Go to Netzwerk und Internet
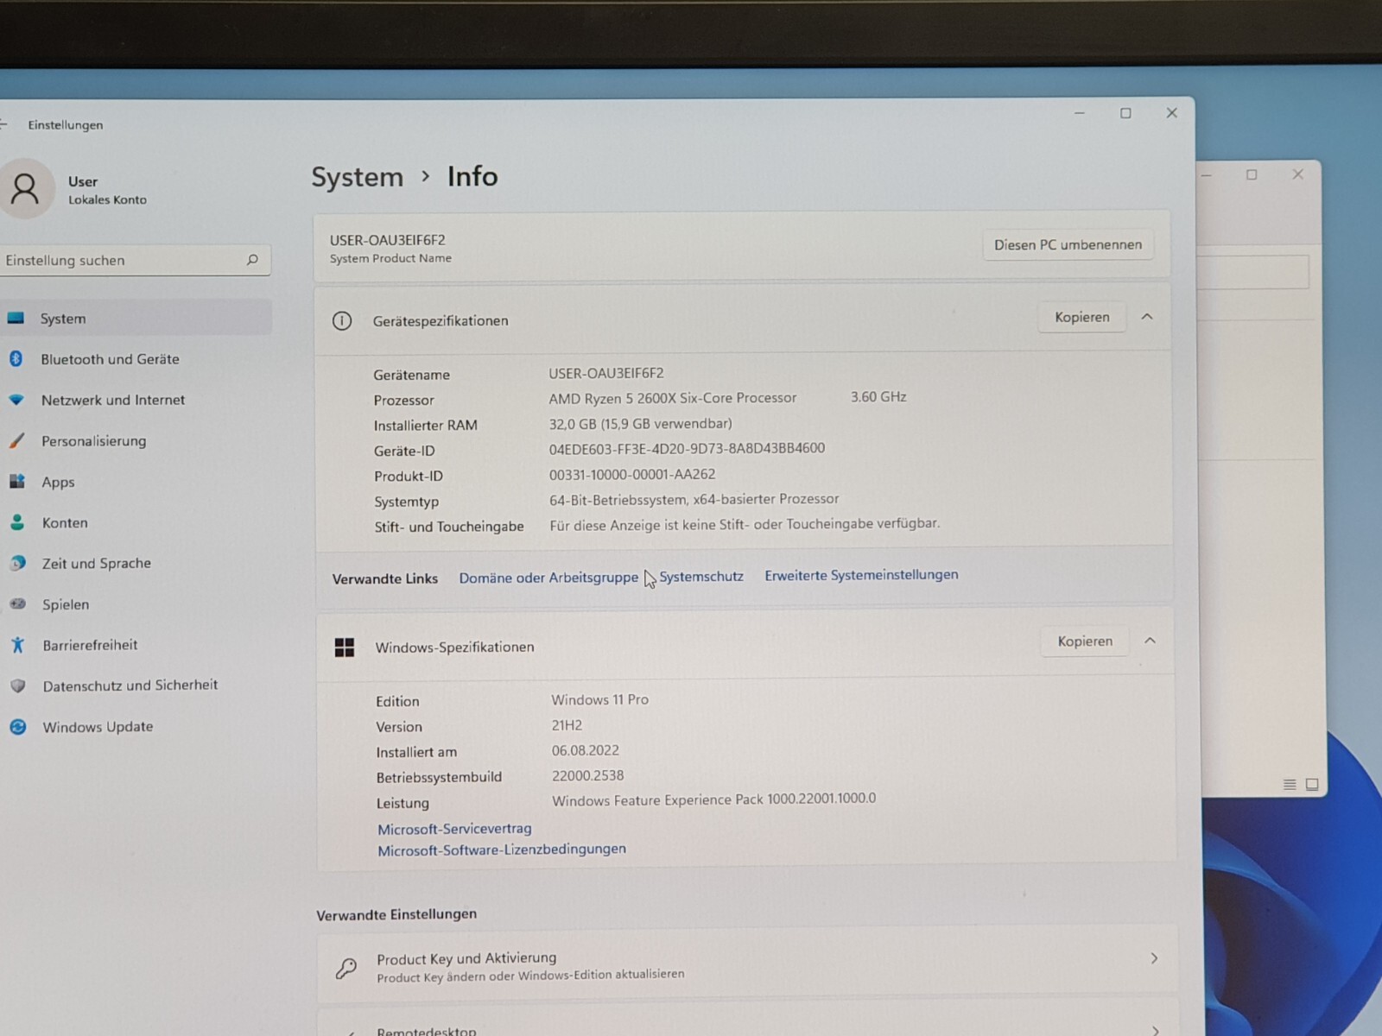 (x=113, y=400)
